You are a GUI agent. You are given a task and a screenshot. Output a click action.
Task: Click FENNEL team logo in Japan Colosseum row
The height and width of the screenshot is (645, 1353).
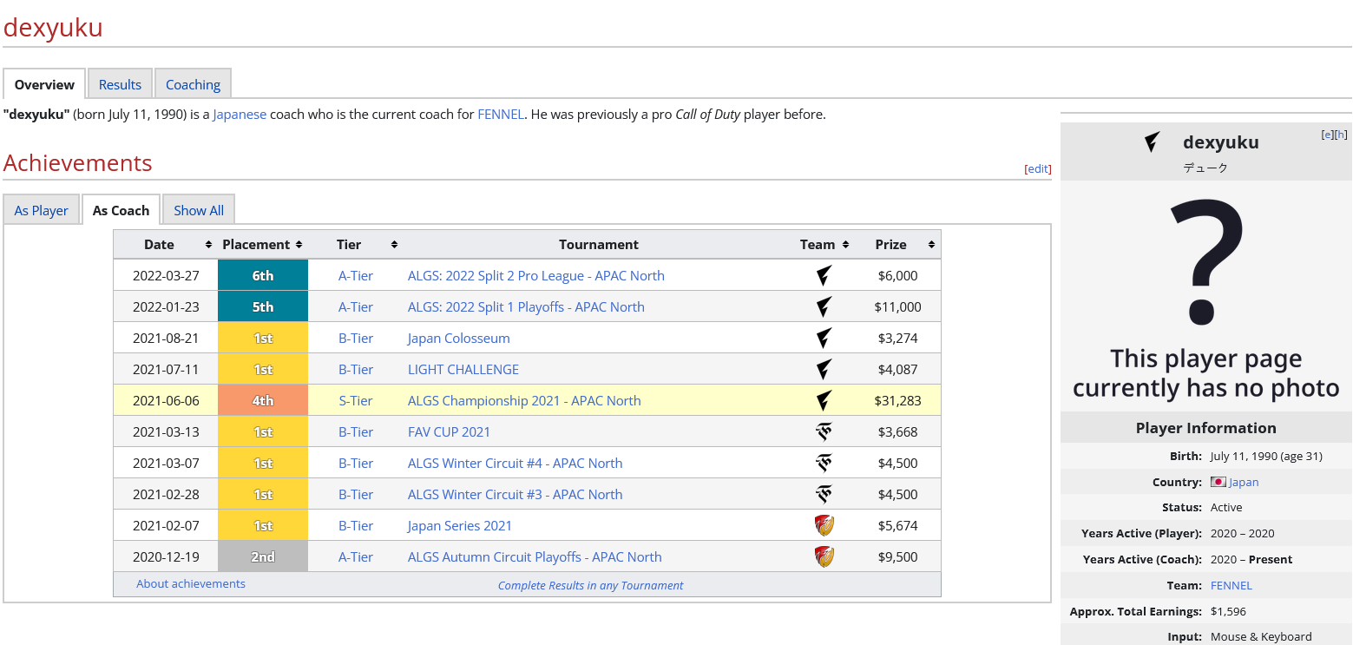click(x=824, y=339)
